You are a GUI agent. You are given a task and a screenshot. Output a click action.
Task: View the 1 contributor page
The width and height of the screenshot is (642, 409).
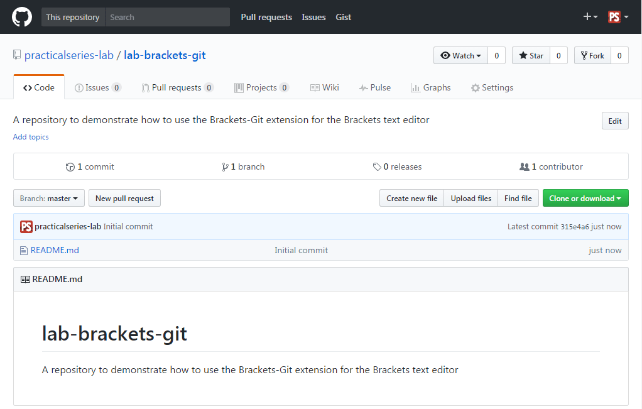[551, 166]
